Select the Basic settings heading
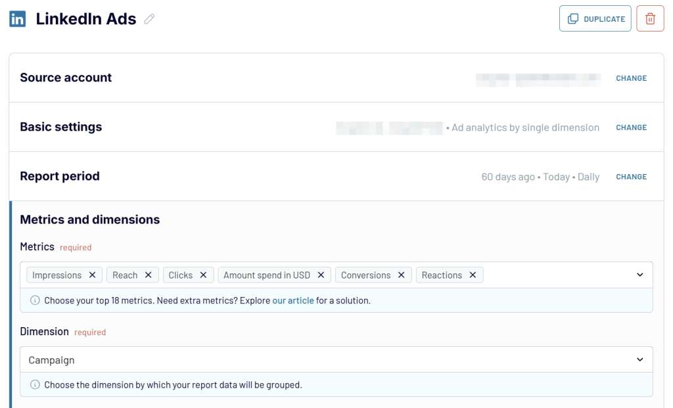Viewport: 673px width, 408px height. tap(61, 127)
